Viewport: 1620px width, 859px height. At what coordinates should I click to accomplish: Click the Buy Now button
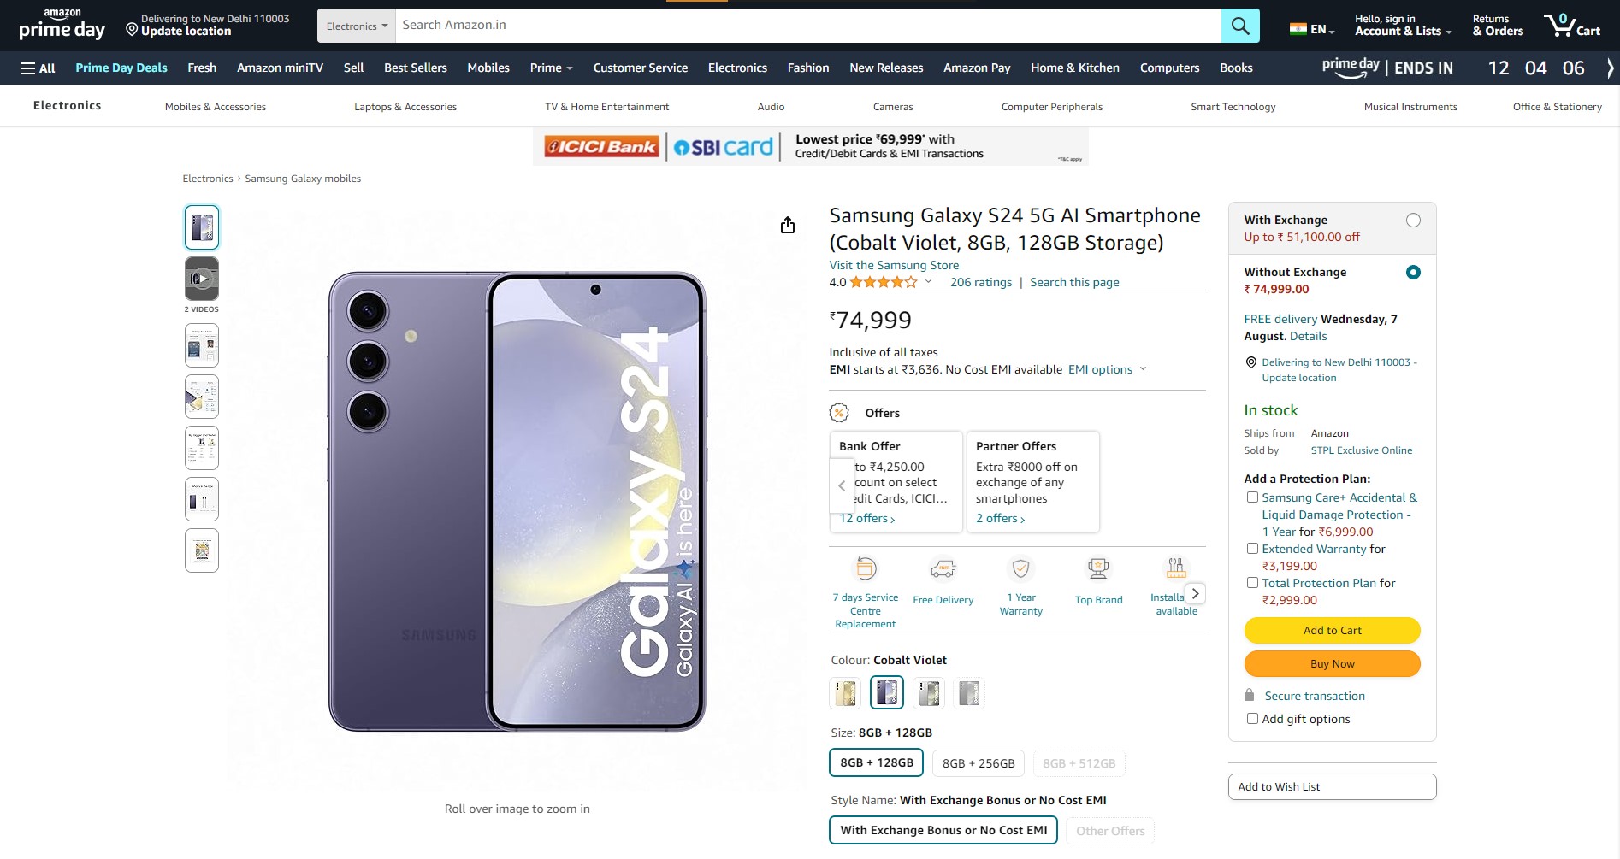(x=1332, y=663)
